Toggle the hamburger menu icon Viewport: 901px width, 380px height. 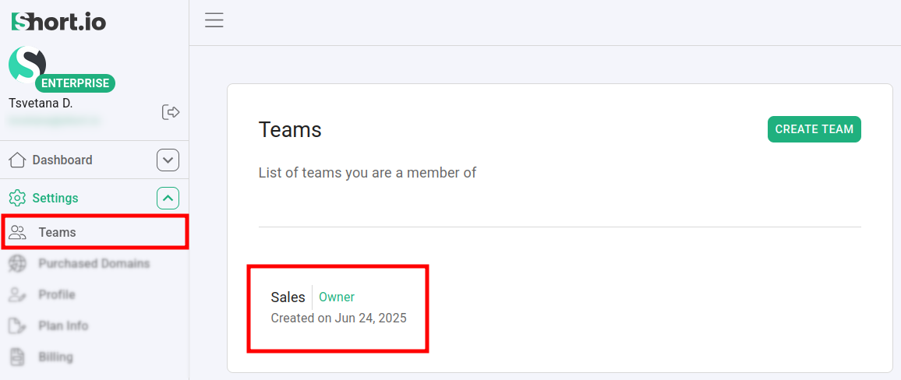[214, 21]
